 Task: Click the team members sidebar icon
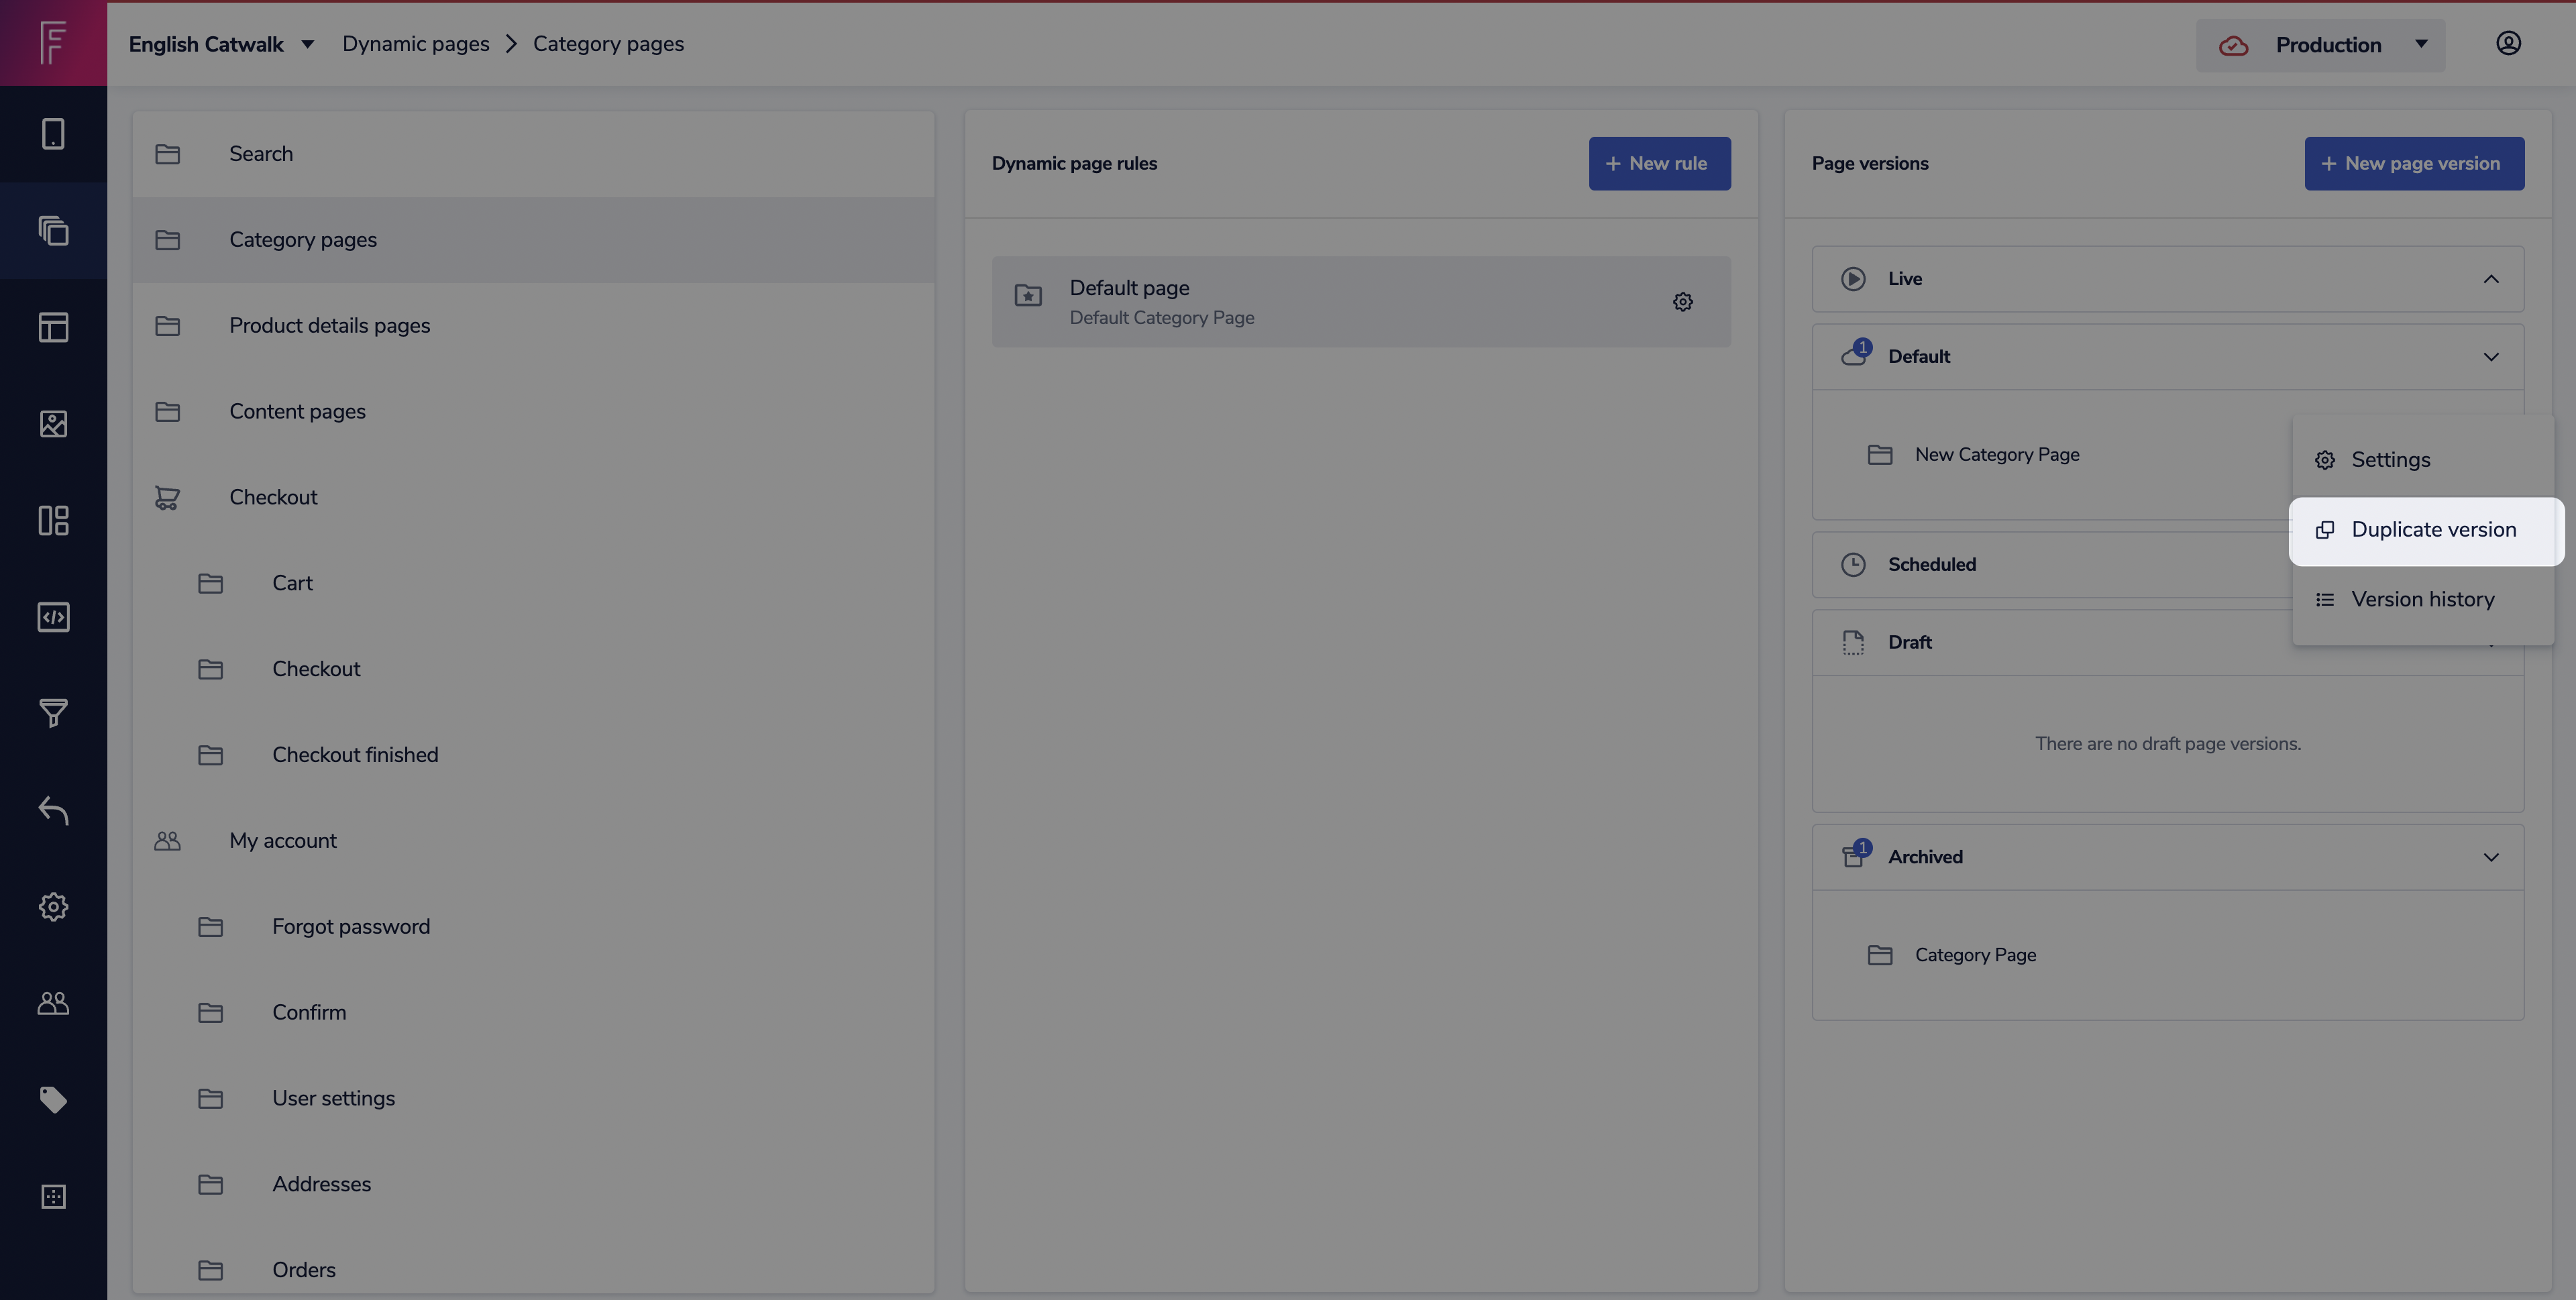click(x=53, y=1003)
